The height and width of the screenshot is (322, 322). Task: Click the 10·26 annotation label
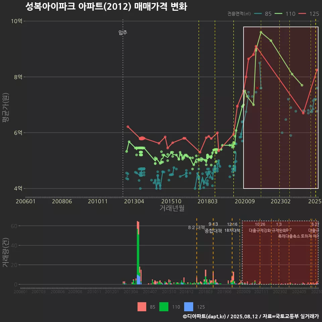[x=260, y=224]
